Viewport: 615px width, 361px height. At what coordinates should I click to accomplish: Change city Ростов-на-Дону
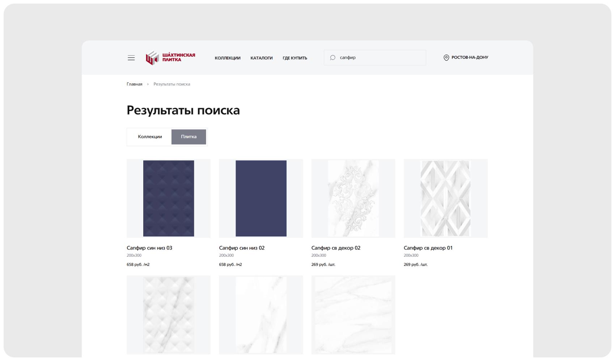click(470, 57)
